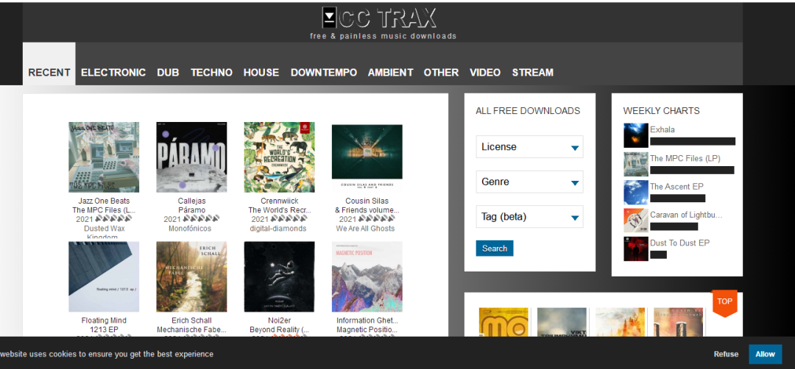Rate The World's Recreation speaker icons

coord(289,218)
